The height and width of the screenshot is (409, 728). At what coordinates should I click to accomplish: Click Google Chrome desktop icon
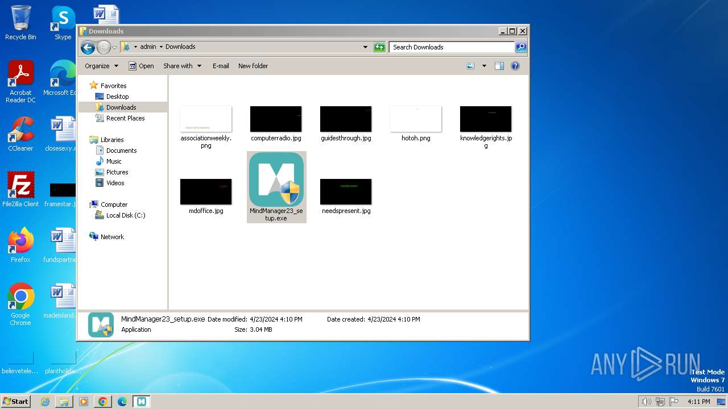pyautogui.click(x=20, y=304)
